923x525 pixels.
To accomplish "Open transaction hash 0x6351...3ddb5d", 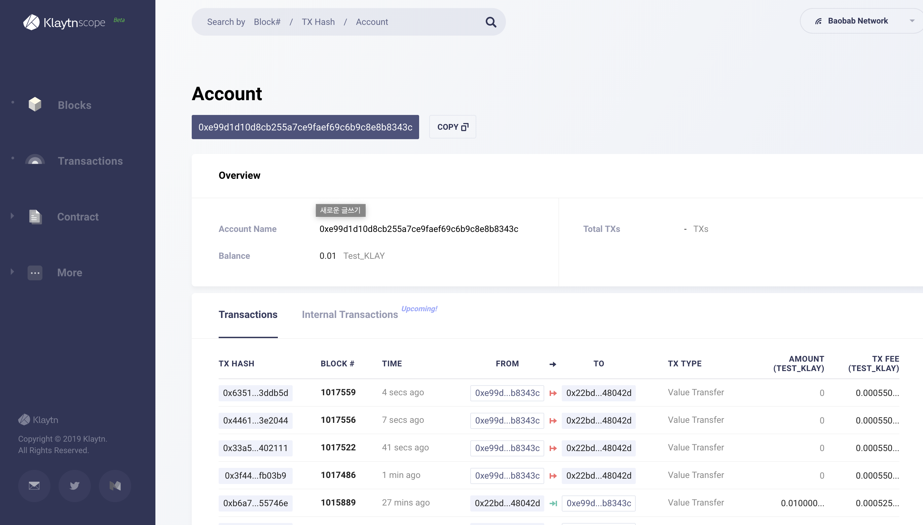I will [255, 393].
